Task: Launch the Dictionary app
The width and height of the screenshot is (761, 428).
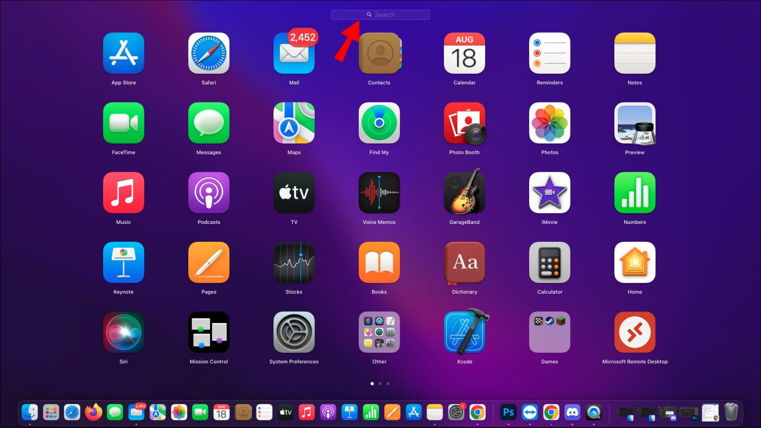Action: point(464,263)
